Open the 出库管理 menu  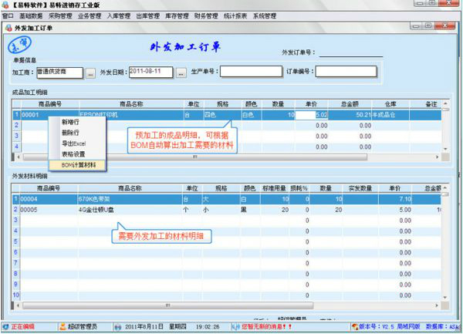pyautogui.click(x=147, y=16)
